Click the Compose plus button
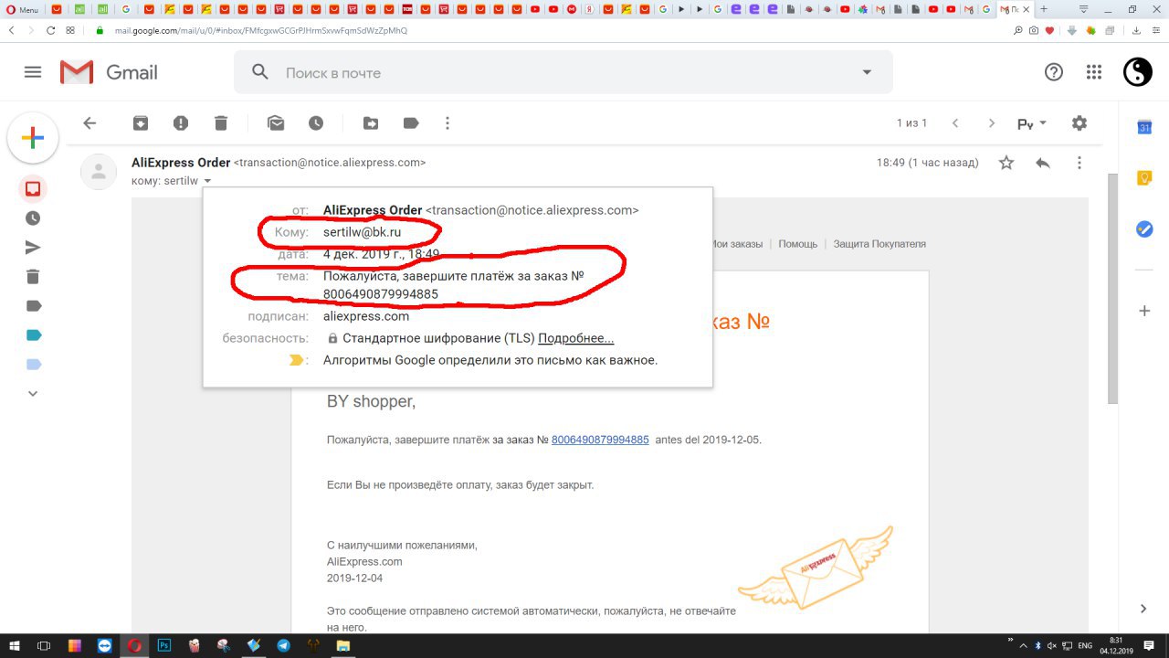Viewport: 1169px width, 658px height. tap(33, 139)
